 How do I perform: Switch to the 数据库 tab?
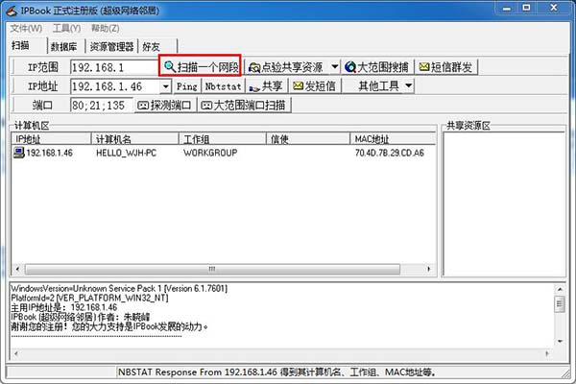pyautogui.click(x=64, y=47)
